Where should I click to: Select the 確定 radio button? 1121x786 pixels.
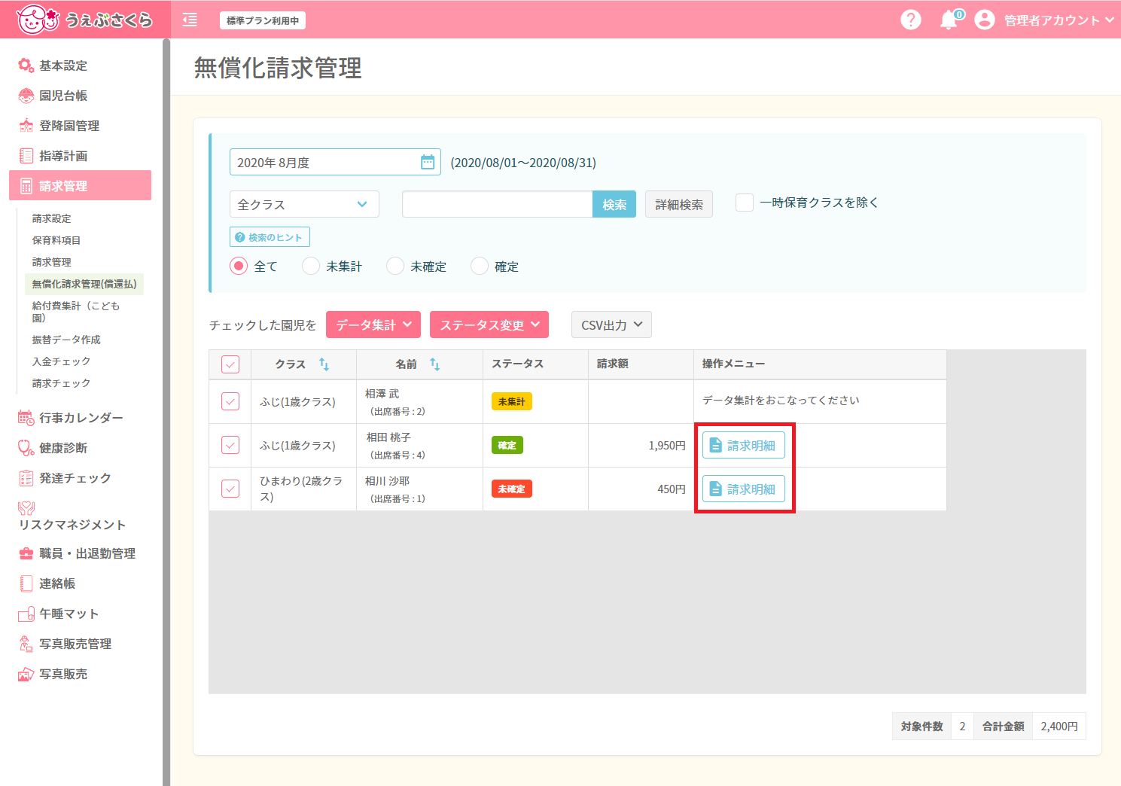tap(480, 266)
